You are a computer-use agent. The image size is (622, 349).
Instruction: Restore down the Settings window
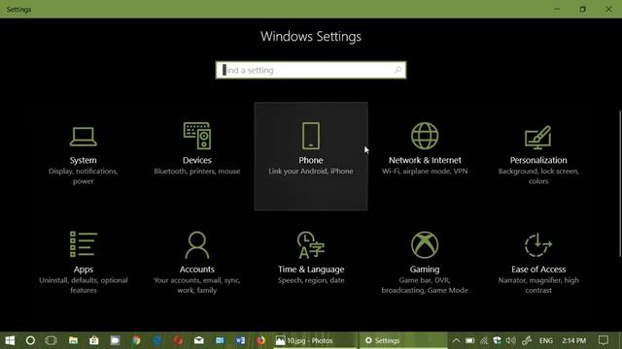(x=583, y=9)
